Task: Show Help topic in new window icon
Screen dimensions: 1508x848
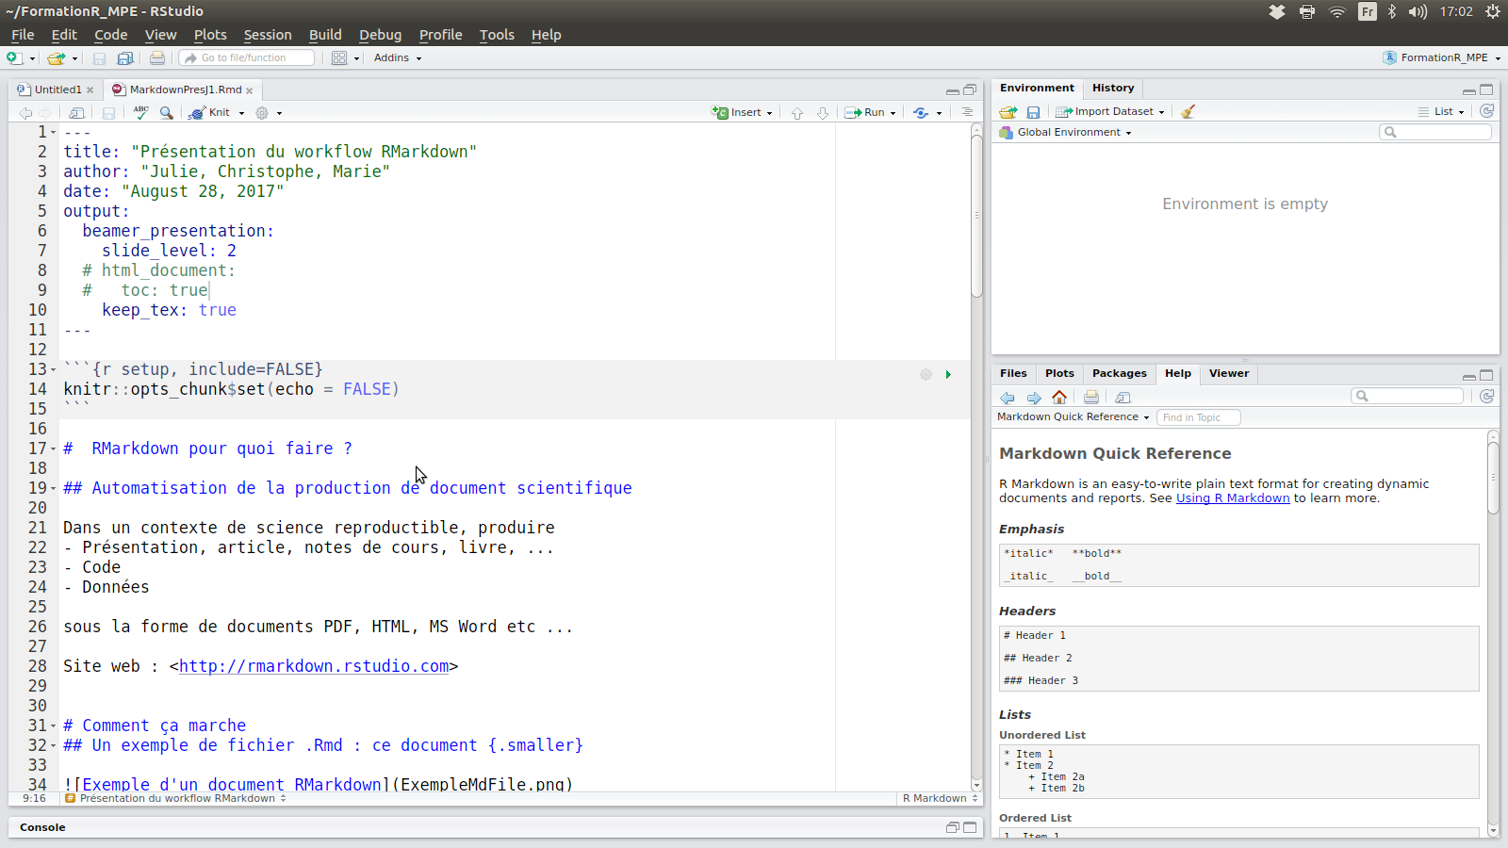Action: tap(1123, 398)
